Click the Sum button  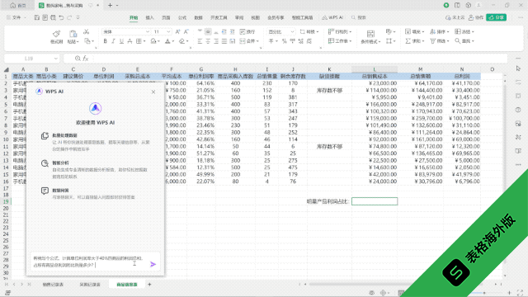pyautogui.click(x=414, y=41)
